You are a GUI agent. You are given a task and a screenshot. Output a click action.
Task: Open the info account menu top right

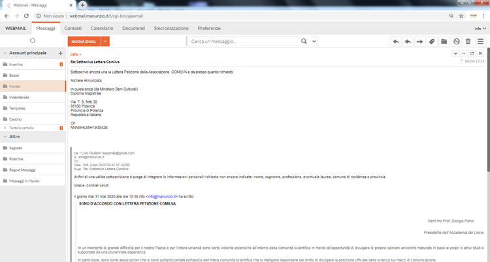[x=480, y=29]
